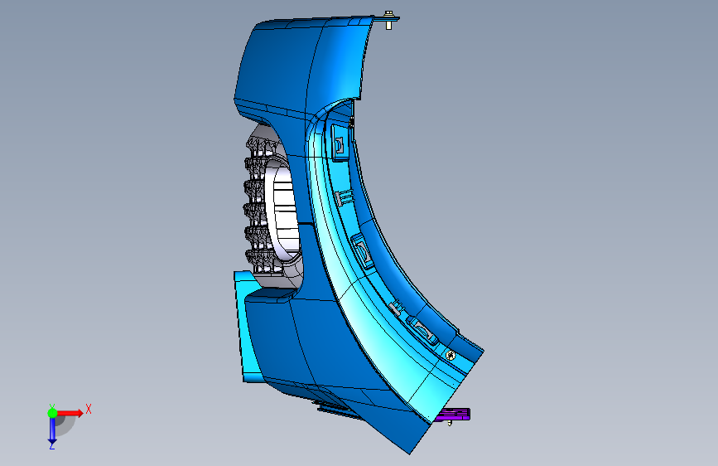The image size is (718, 466).
Task: Click the blue Z axis arrow of triad
Action: coord(52,431)
